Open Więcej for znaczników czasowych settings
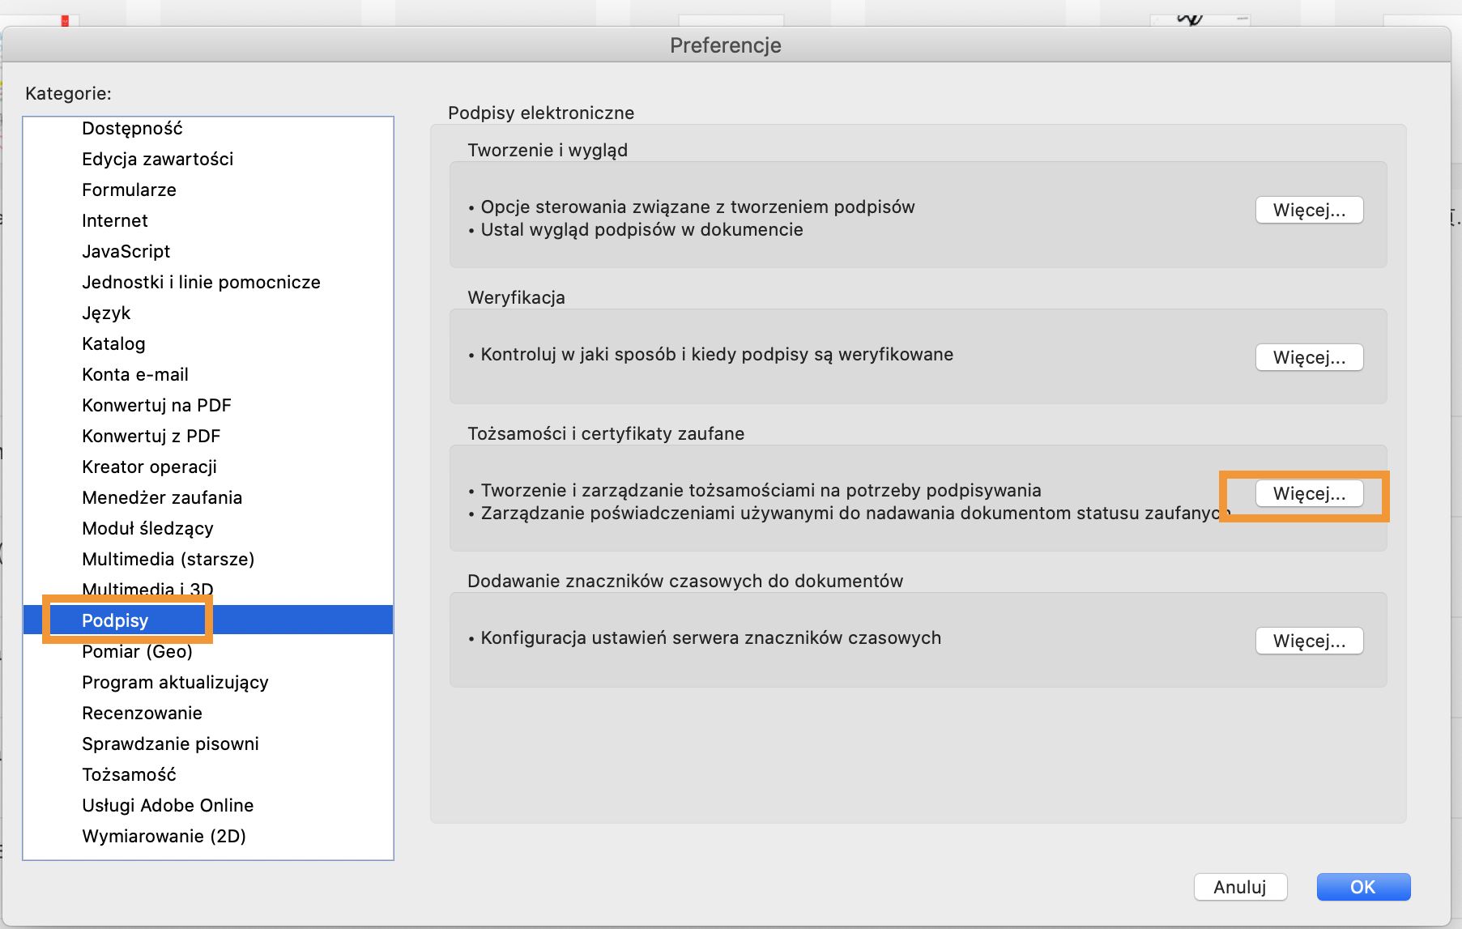 point(1309,641)
